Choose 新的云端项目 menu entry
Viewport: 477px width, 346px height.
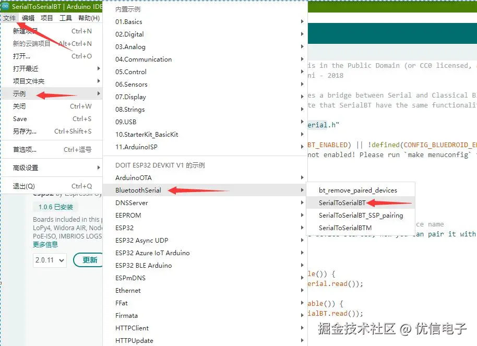pyautogui.click(x=52, y=43)
